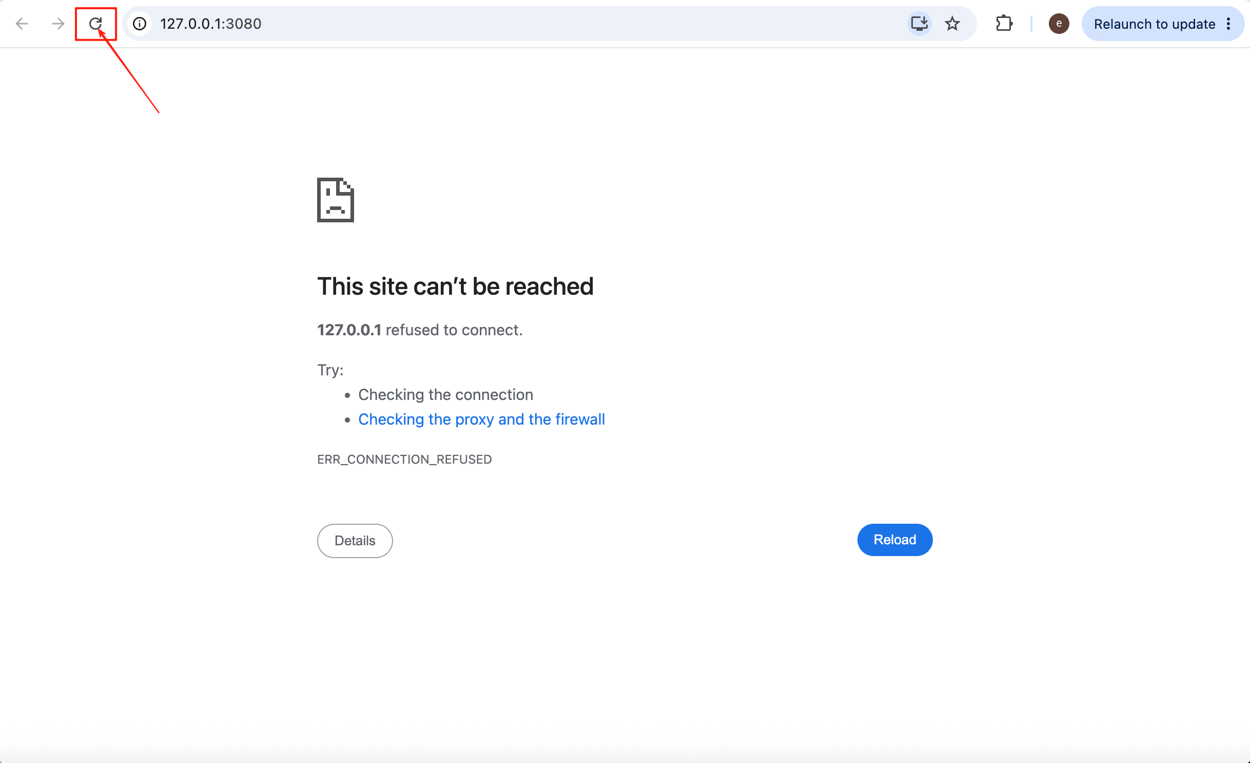Screen dimensions: 1250x763
Task: Open the three-dot Chrome menu
Action: tap(1228, 24)
